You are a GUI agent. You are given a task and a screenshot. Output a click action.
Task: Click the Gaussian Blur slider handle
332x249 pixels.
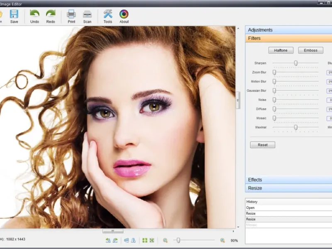pyautogui.click(x=274, y=90)
